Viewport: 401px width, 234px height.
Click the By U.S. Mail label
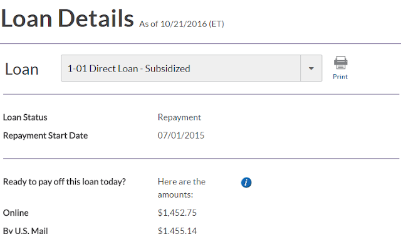25,230
